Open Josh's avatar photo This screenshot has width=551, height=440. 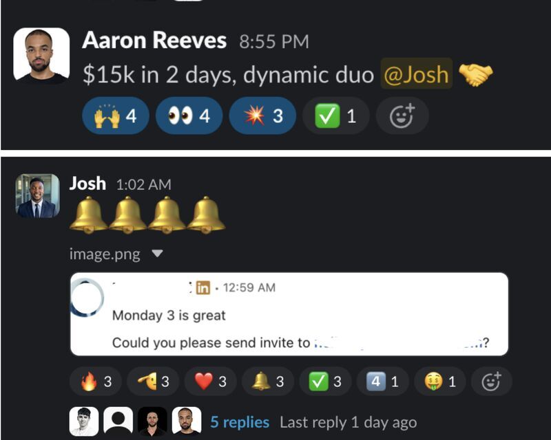click(x=38, y=195)
